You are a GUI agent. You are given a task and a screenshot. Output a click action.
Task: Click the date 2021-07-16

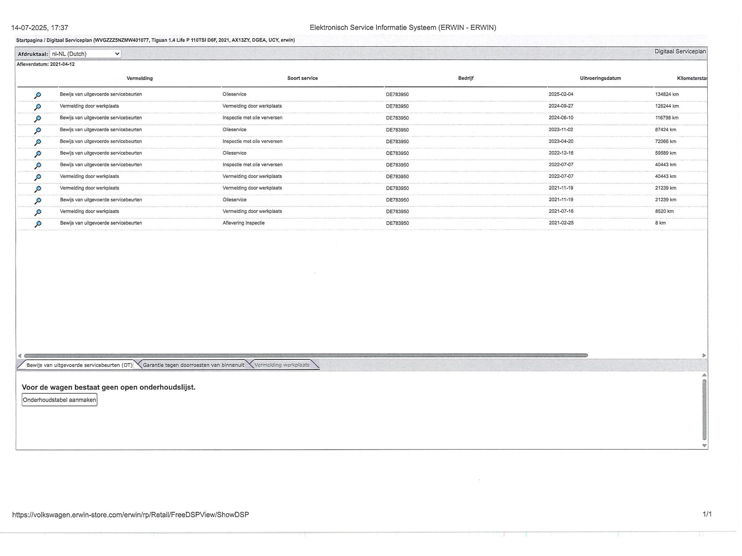coord(561,211)
